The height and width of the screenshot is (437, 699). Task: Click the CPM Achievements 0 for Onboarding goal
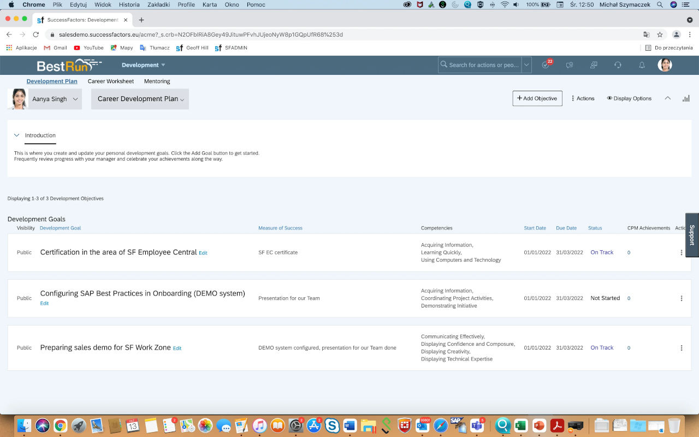coord(629,298)
